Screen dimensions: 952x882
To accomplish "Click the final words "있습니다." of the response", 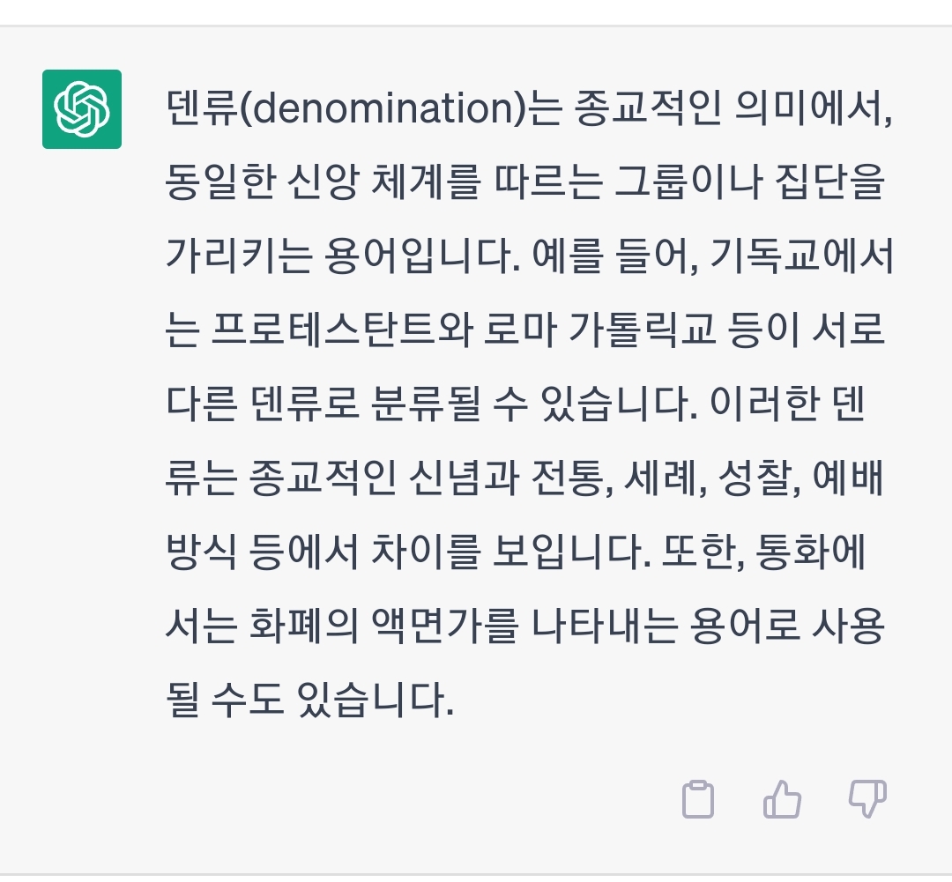I will coord(376,700).
